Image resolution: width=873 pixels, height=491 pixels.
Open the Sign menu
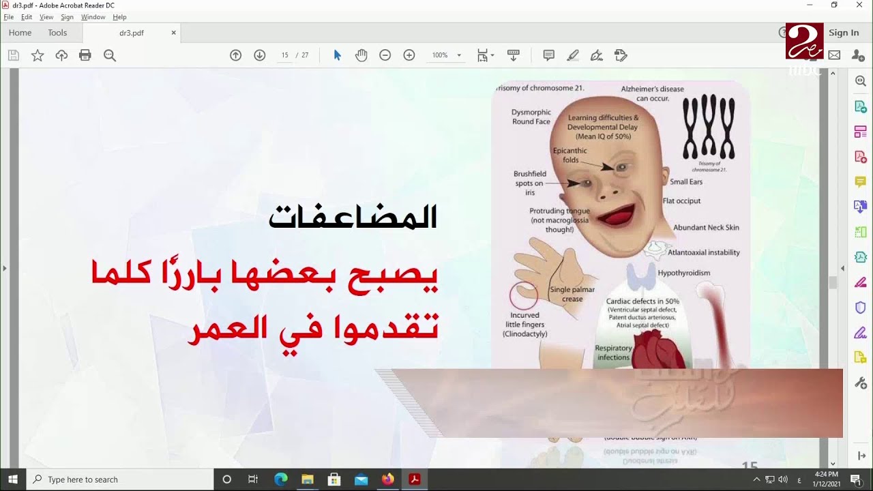click(67, 17)
